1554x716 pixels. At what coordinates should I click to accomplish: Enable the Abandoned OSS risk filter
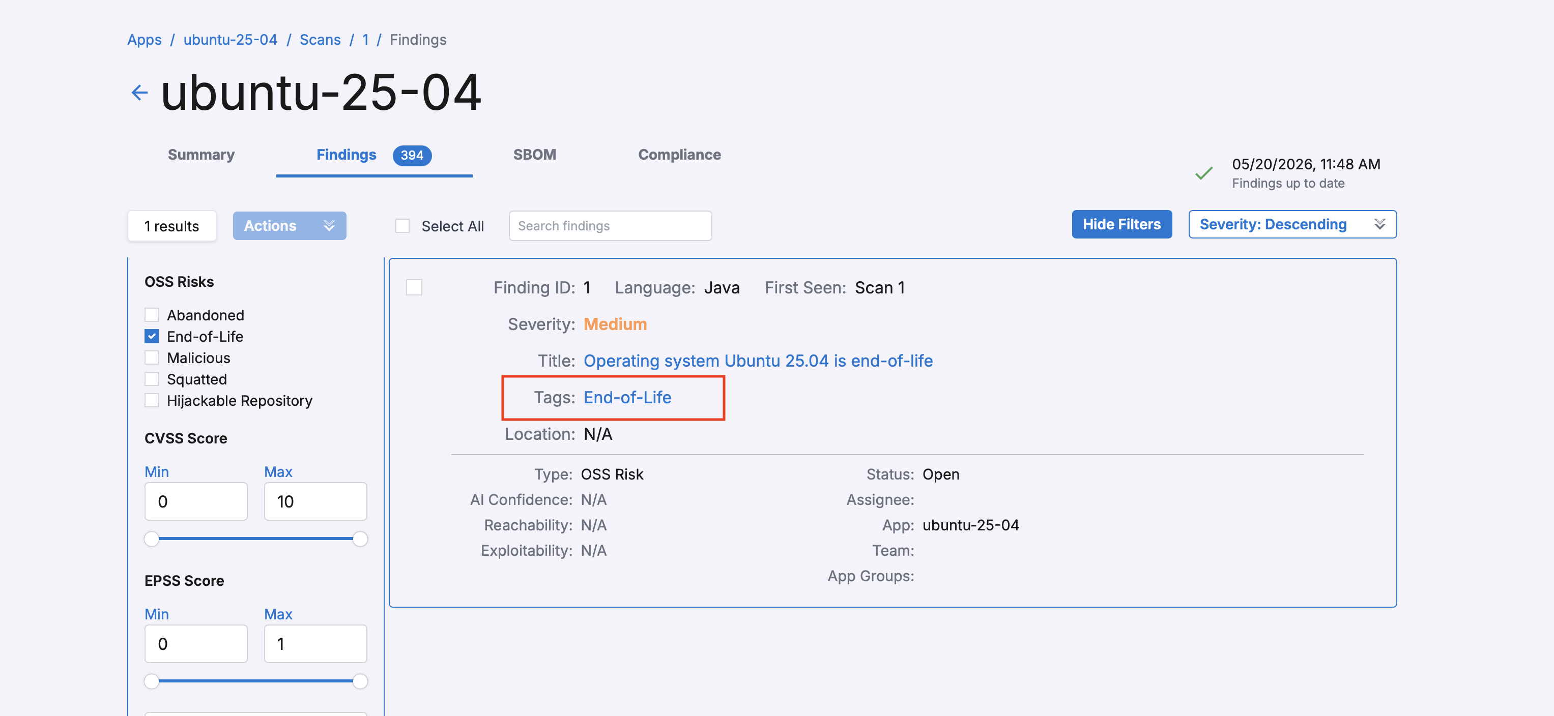pyautogui.click(x=152, y=315)
